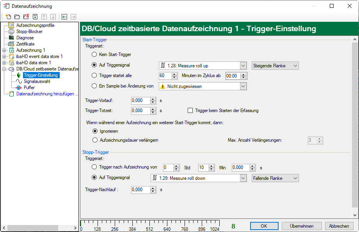Open configuration via the plain folder icon
359x232 pixels.
(17, 17)
